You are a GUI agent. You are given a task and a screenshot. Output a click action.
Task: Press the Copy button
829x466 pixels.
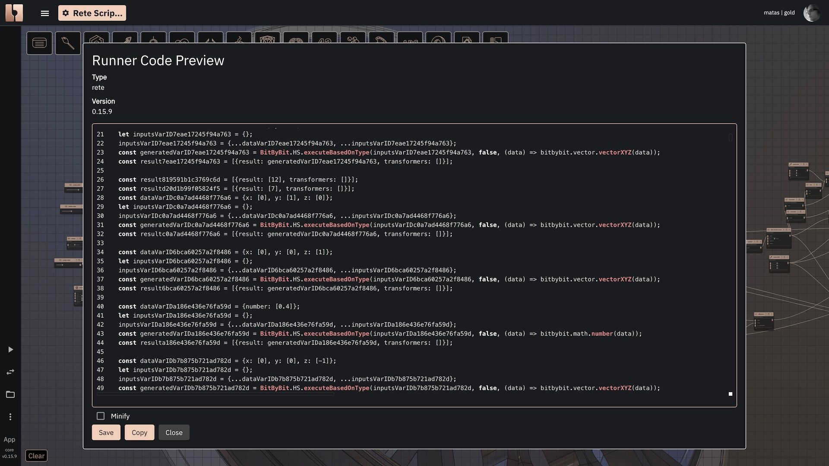(139, 432)
